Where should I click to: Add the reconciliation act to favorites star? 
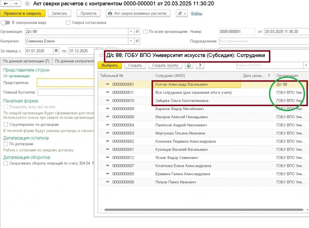pos(27,4)
